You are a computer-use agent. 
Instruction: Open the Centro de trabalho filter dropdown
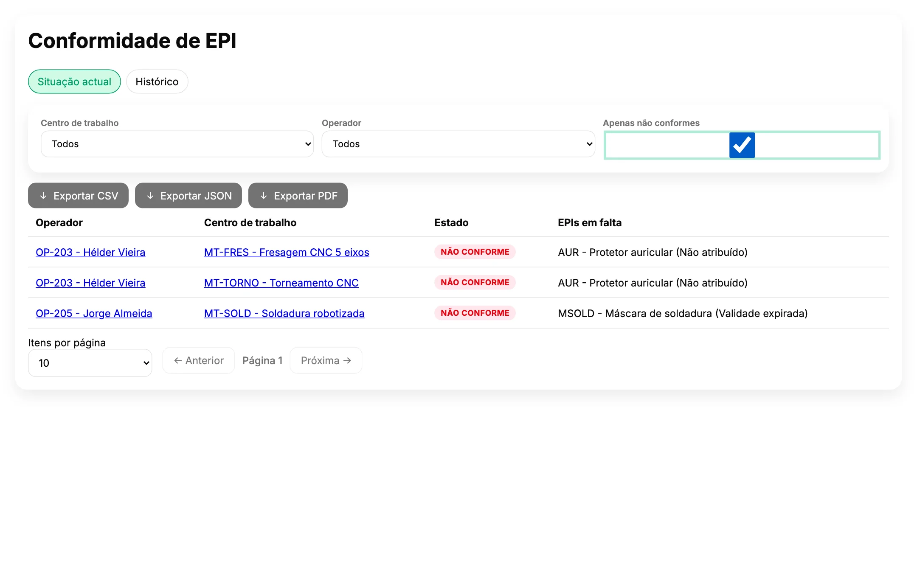[x=177, y=144]
